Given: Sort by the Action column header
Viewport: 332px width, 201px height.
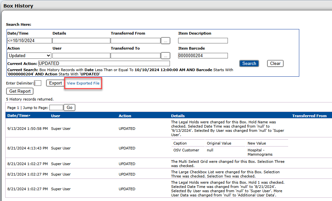Looking at the screenshot, I should (125, 116).
